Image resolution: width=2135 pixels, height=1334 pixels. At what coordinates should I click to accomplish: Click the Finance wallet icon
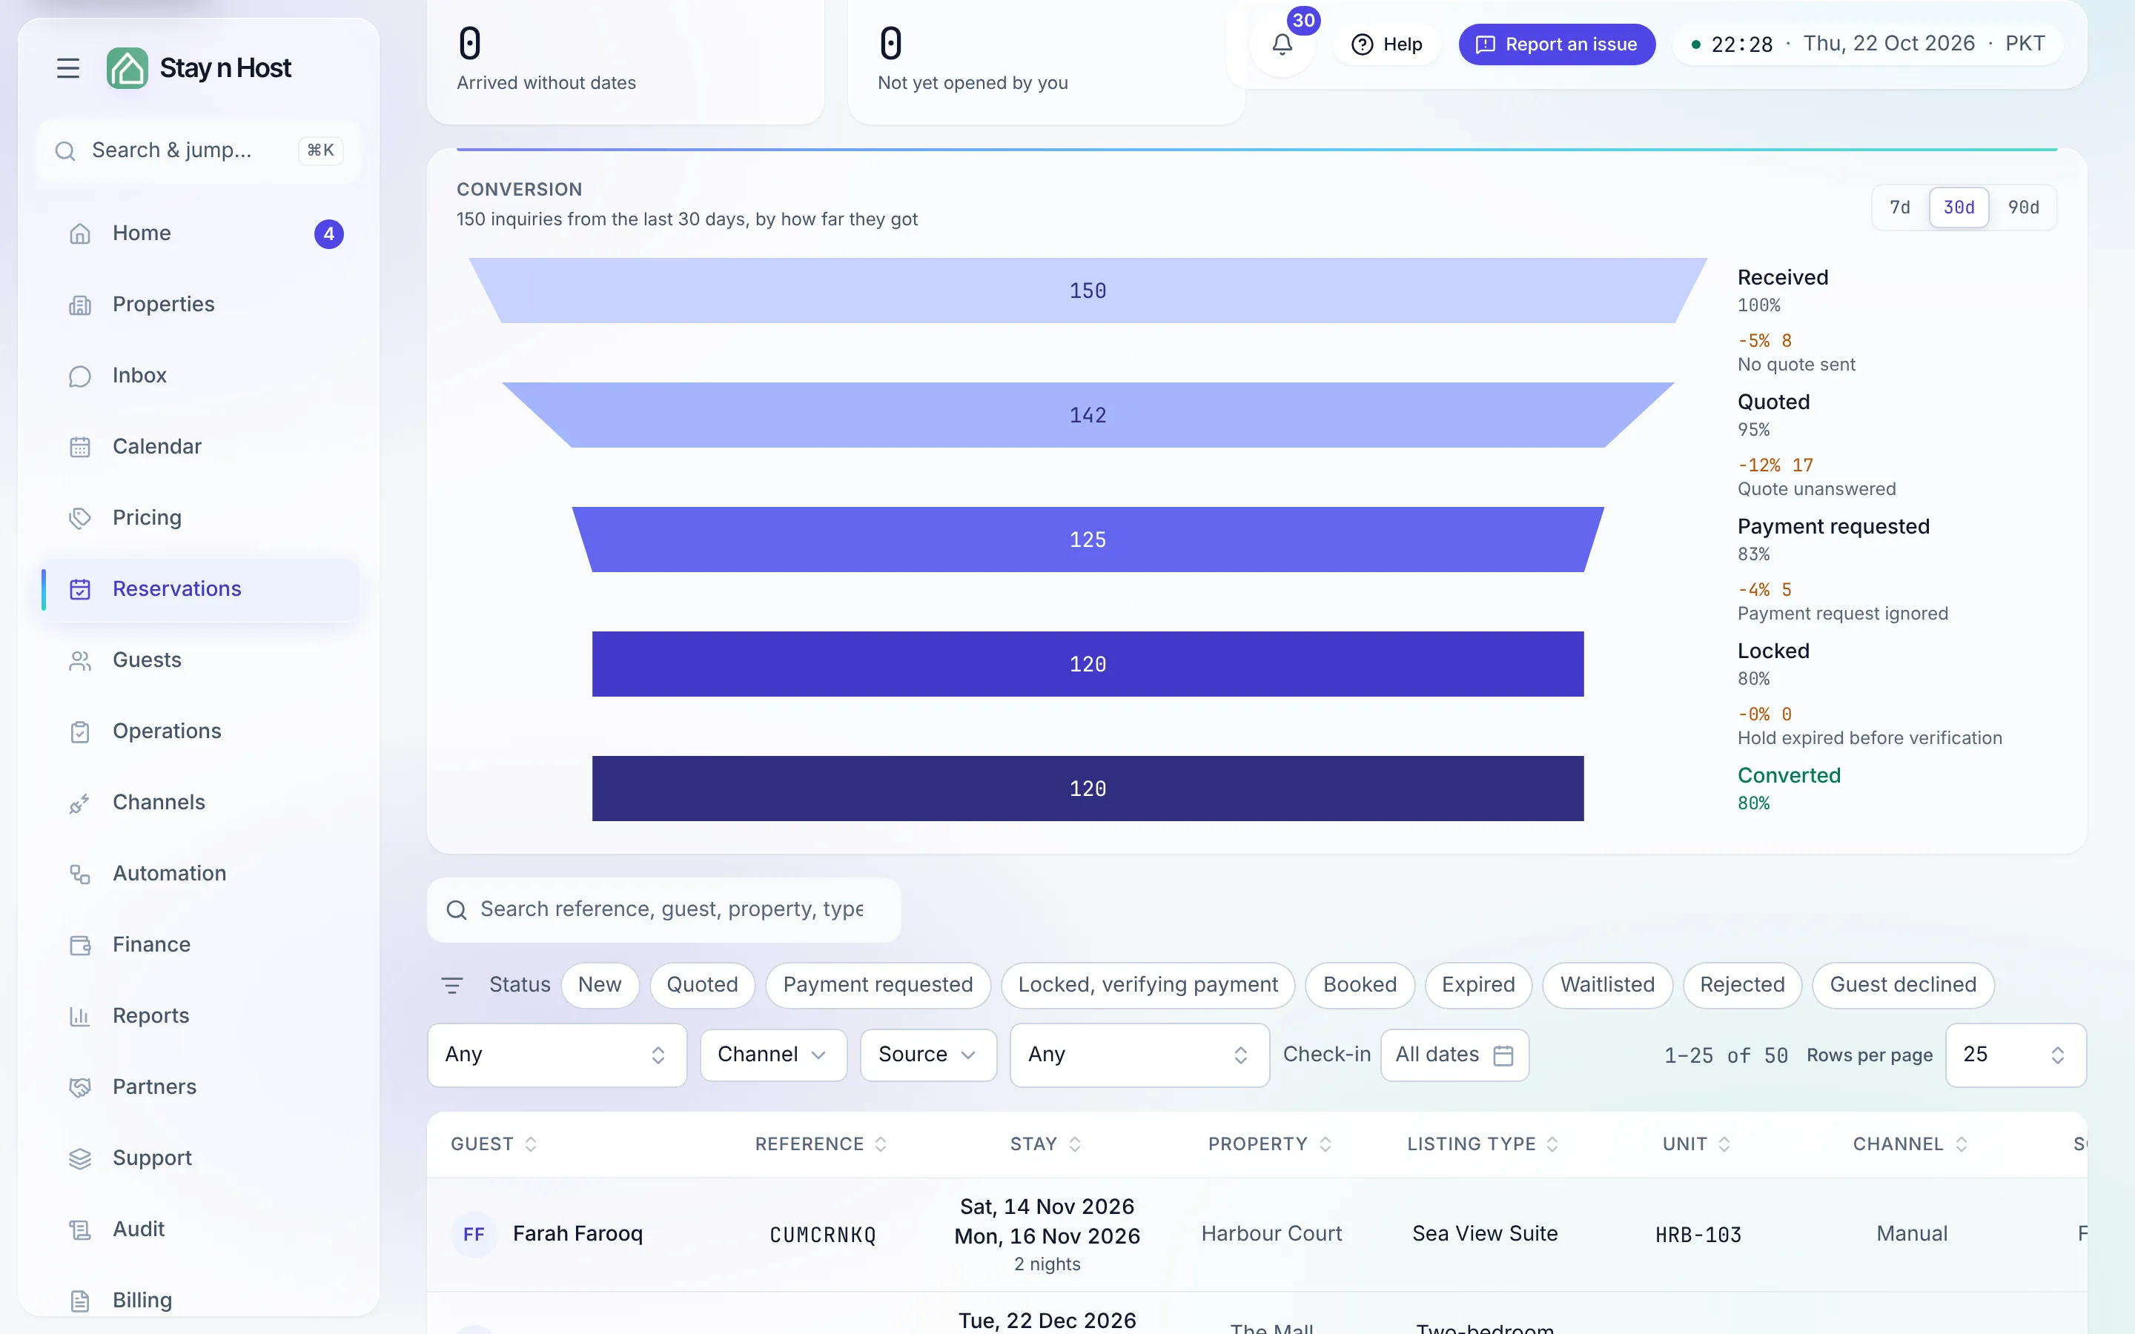(80, 945)
